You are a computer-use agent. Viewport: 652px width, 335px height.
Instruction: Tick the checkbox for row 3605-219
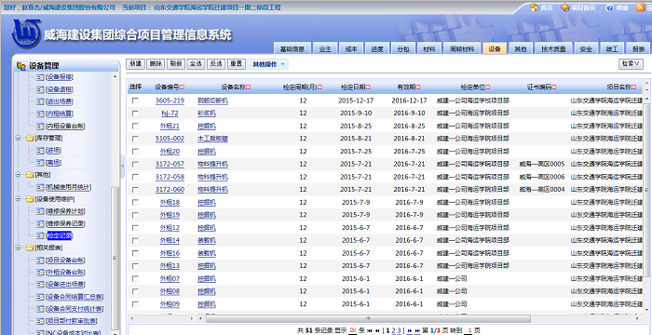click(135, 100)
